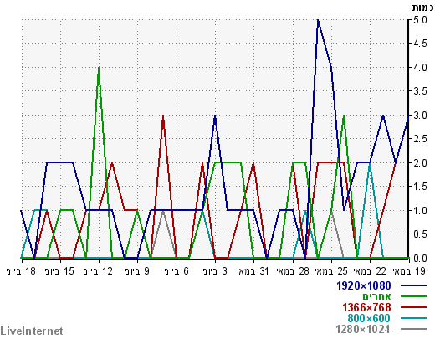Click the red line peak near 6 ביונ

click(x=163, y=116)
